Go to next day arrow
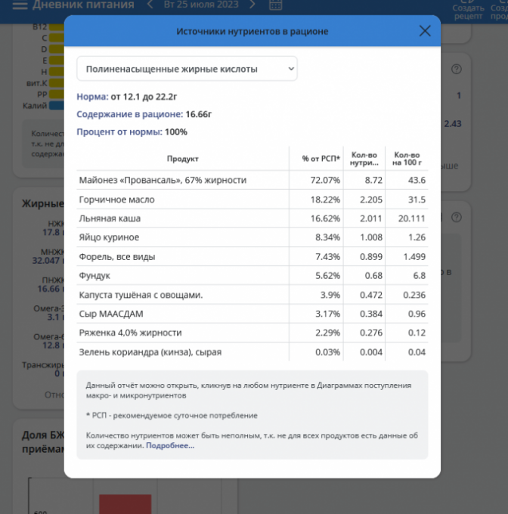 pyautogui.click(x=252, y=5)
